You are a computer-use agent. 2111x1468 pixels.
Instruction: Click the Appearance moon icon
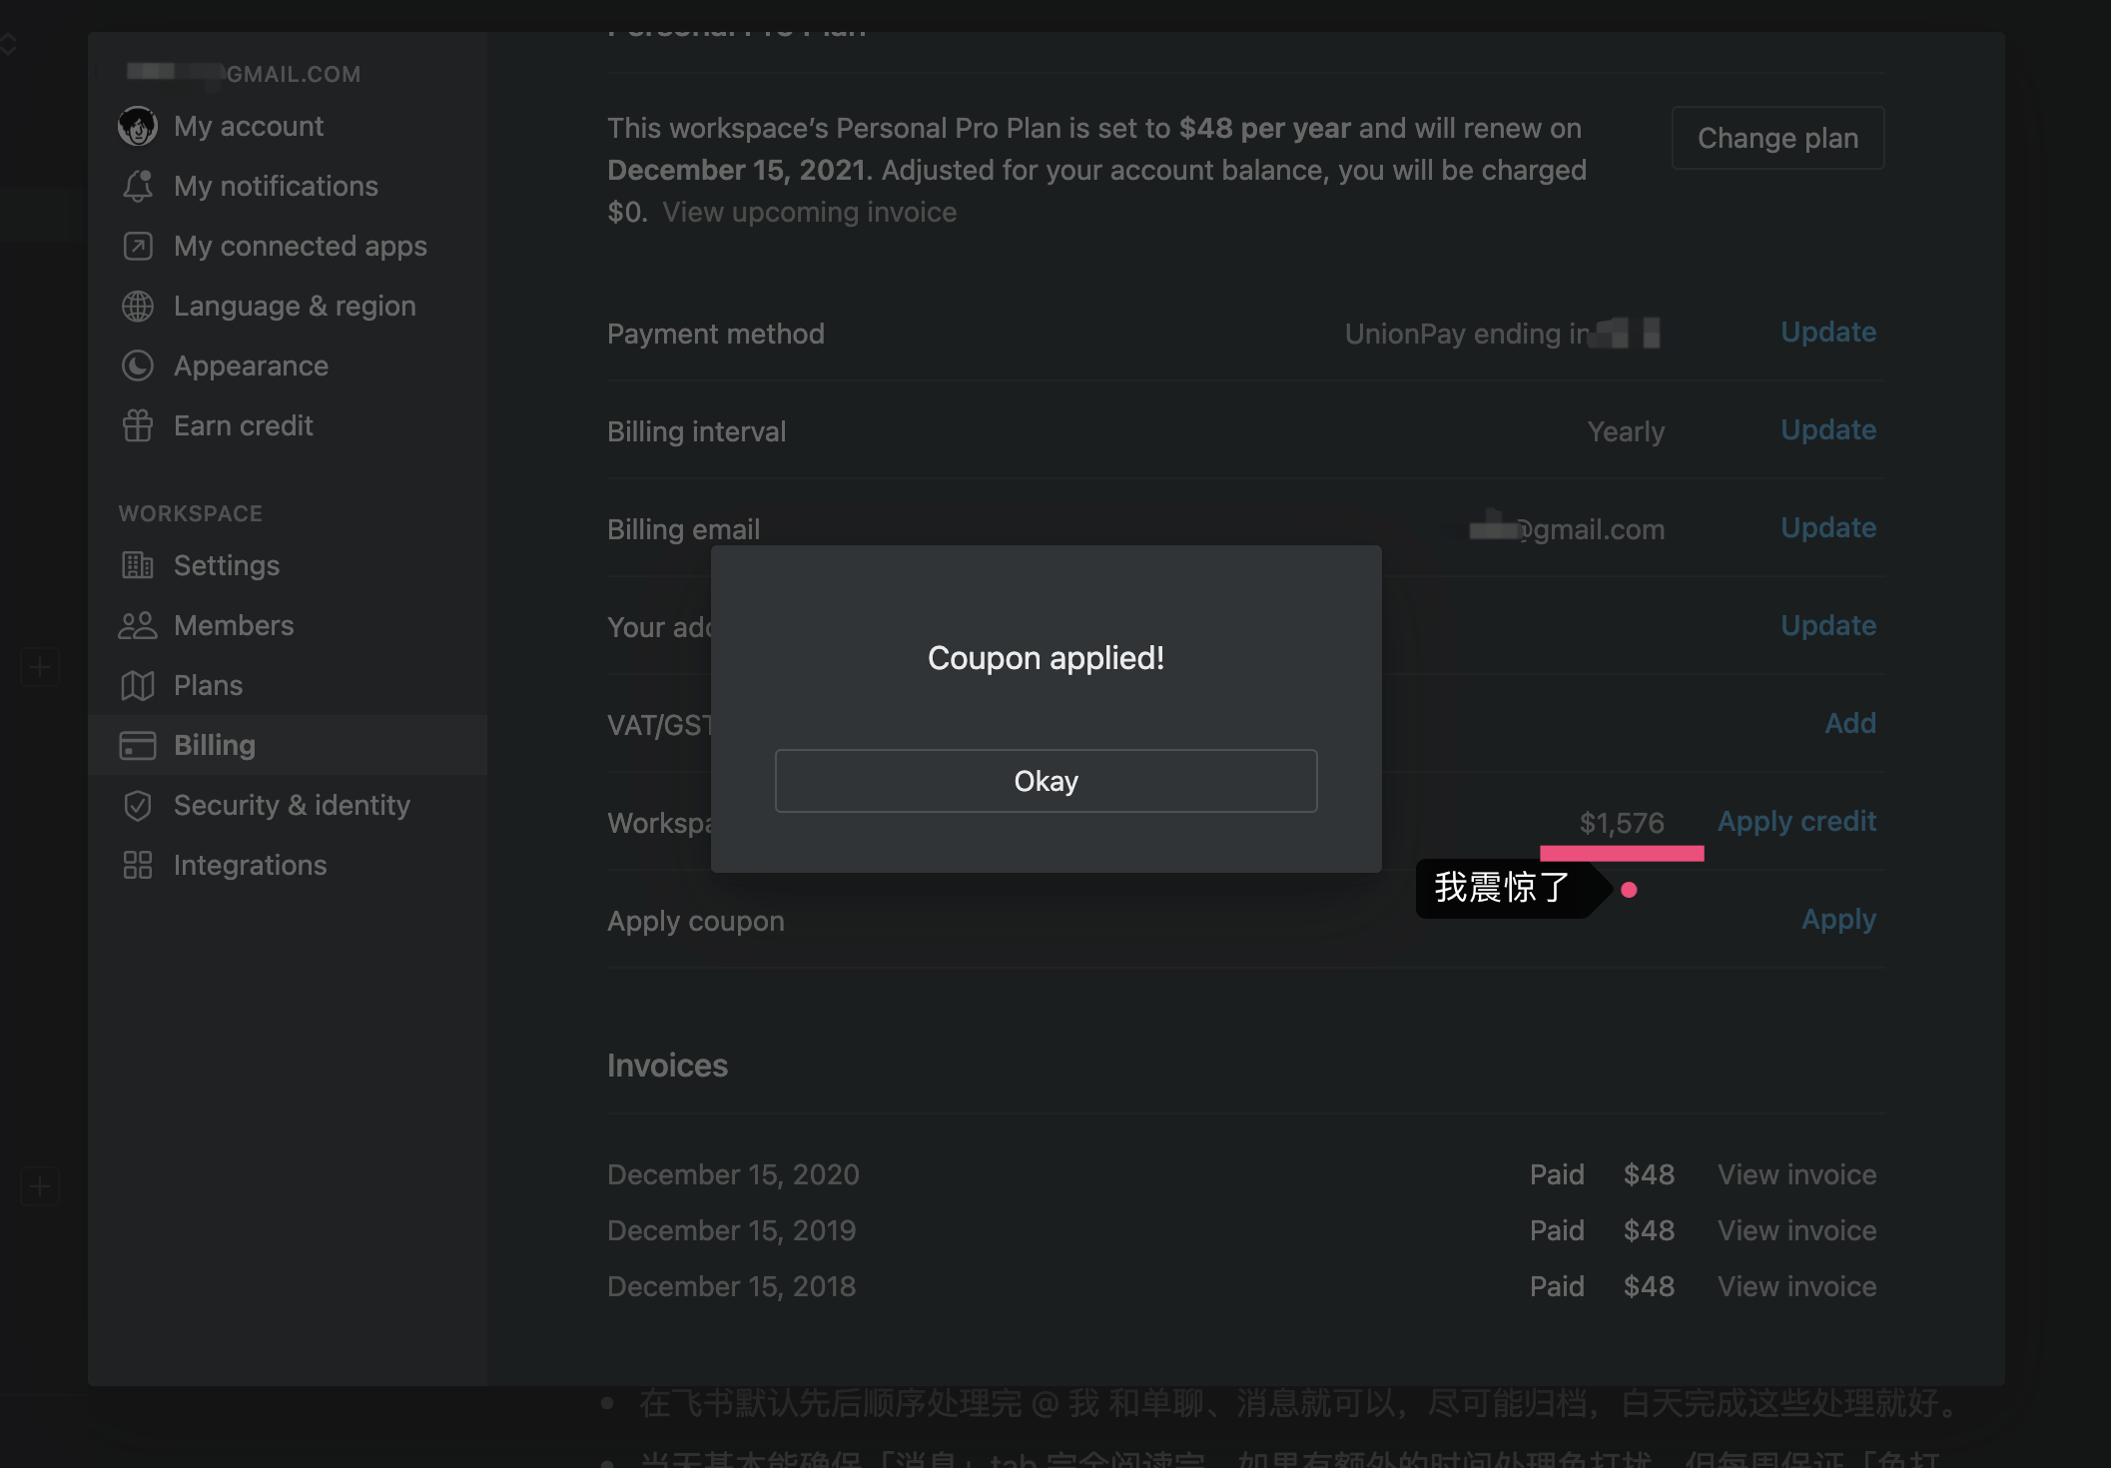(x=138, y=367)
